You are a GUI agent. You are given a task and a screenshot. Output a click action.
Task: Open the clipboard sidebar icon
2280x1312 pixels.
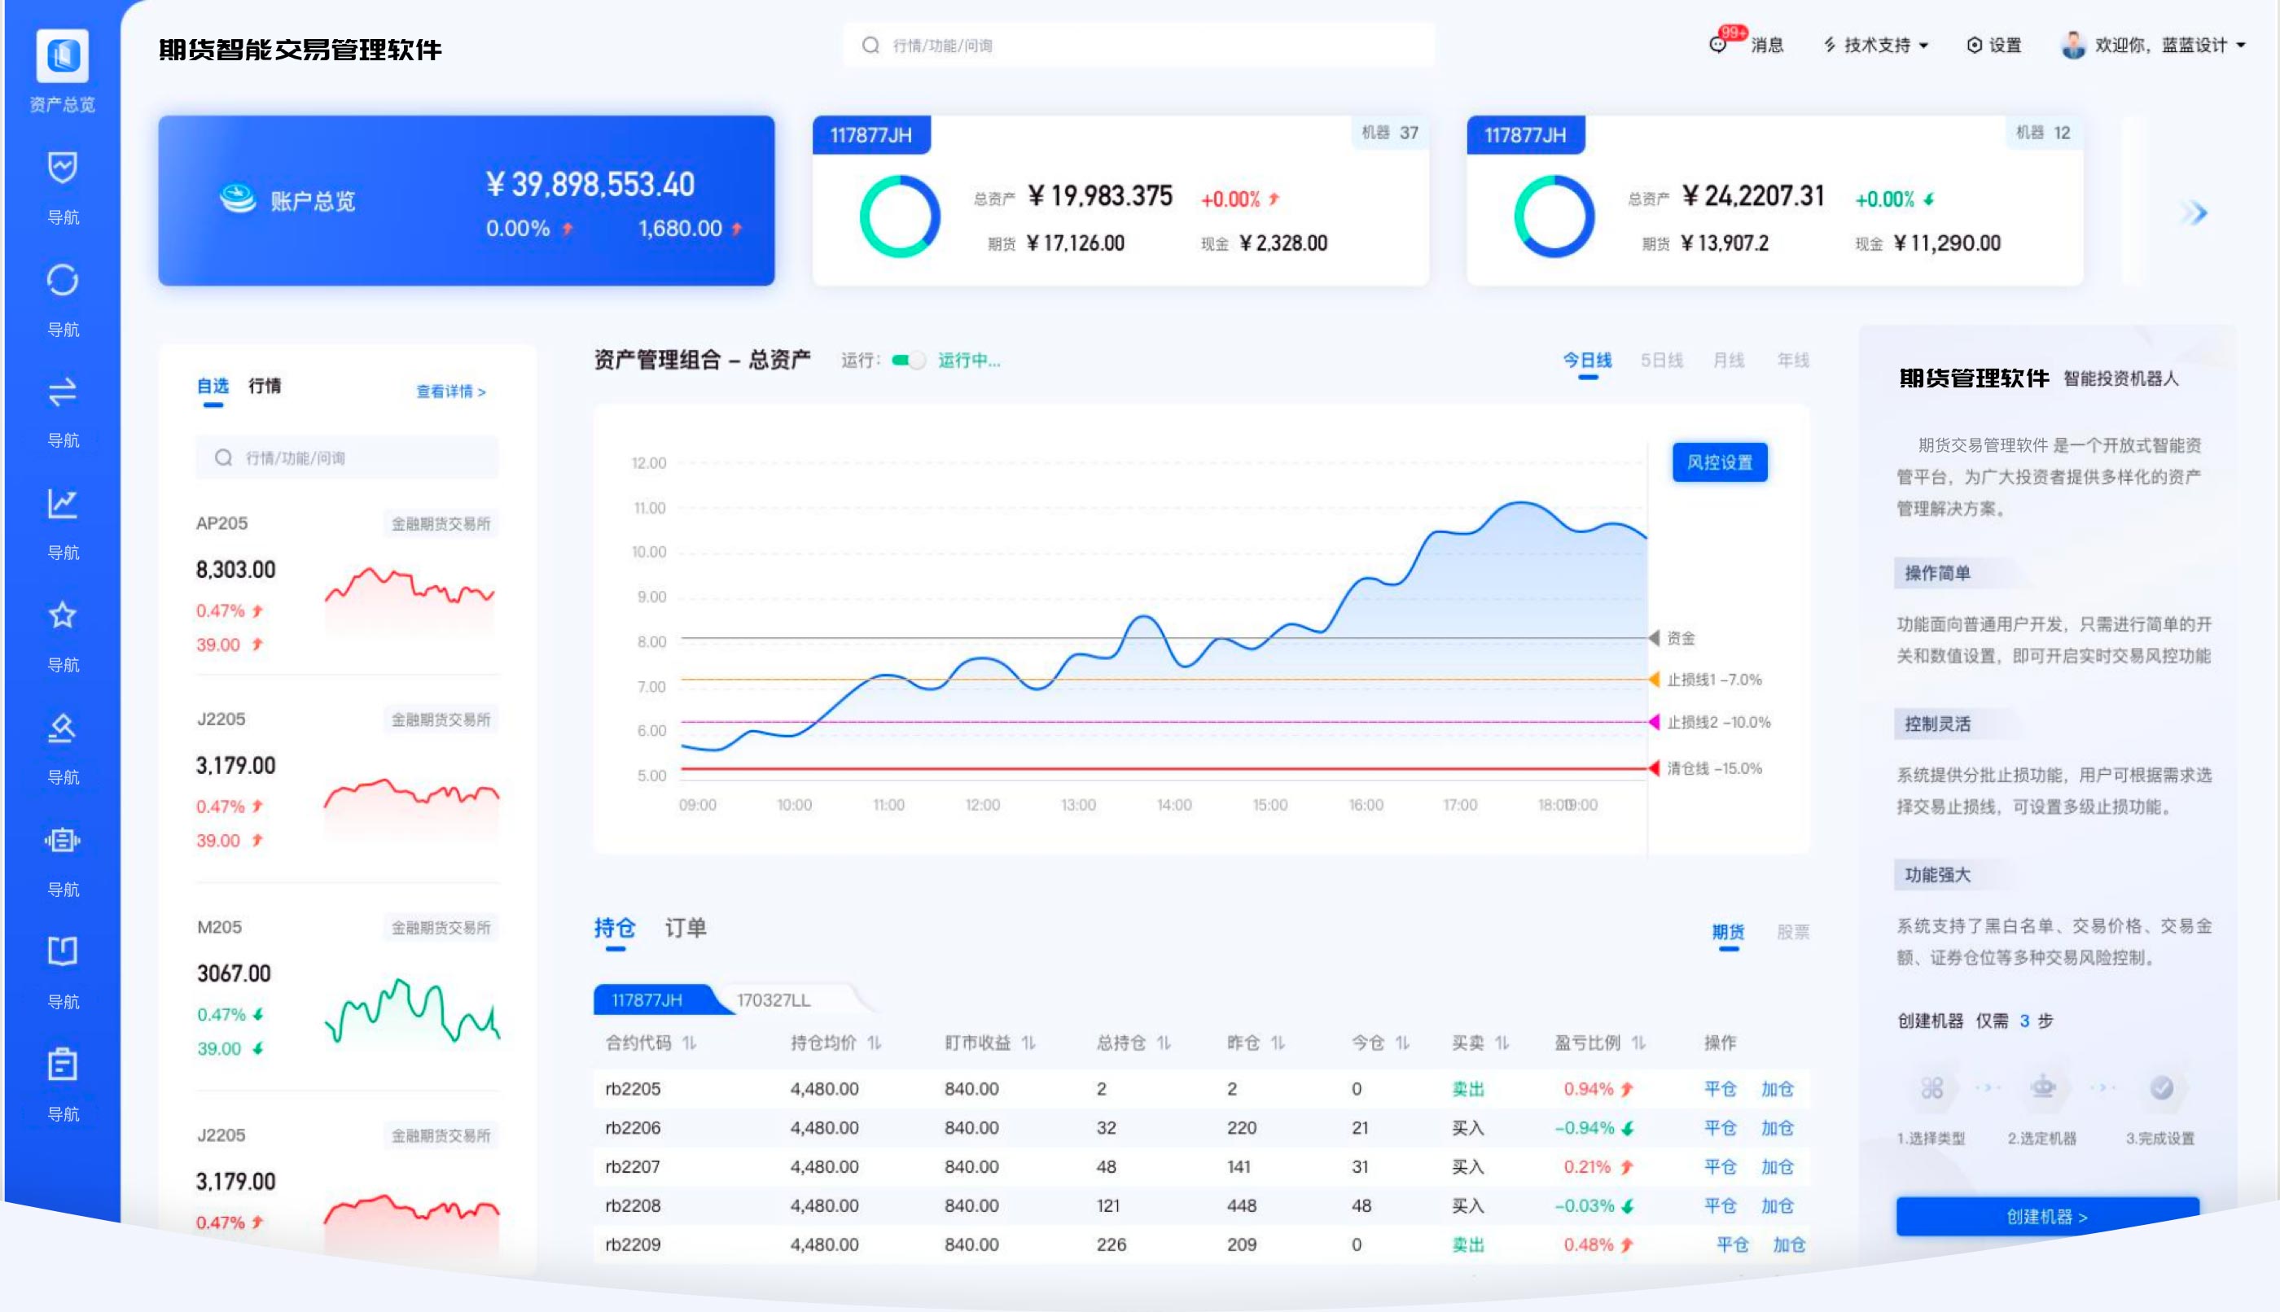pos(62,1065)
